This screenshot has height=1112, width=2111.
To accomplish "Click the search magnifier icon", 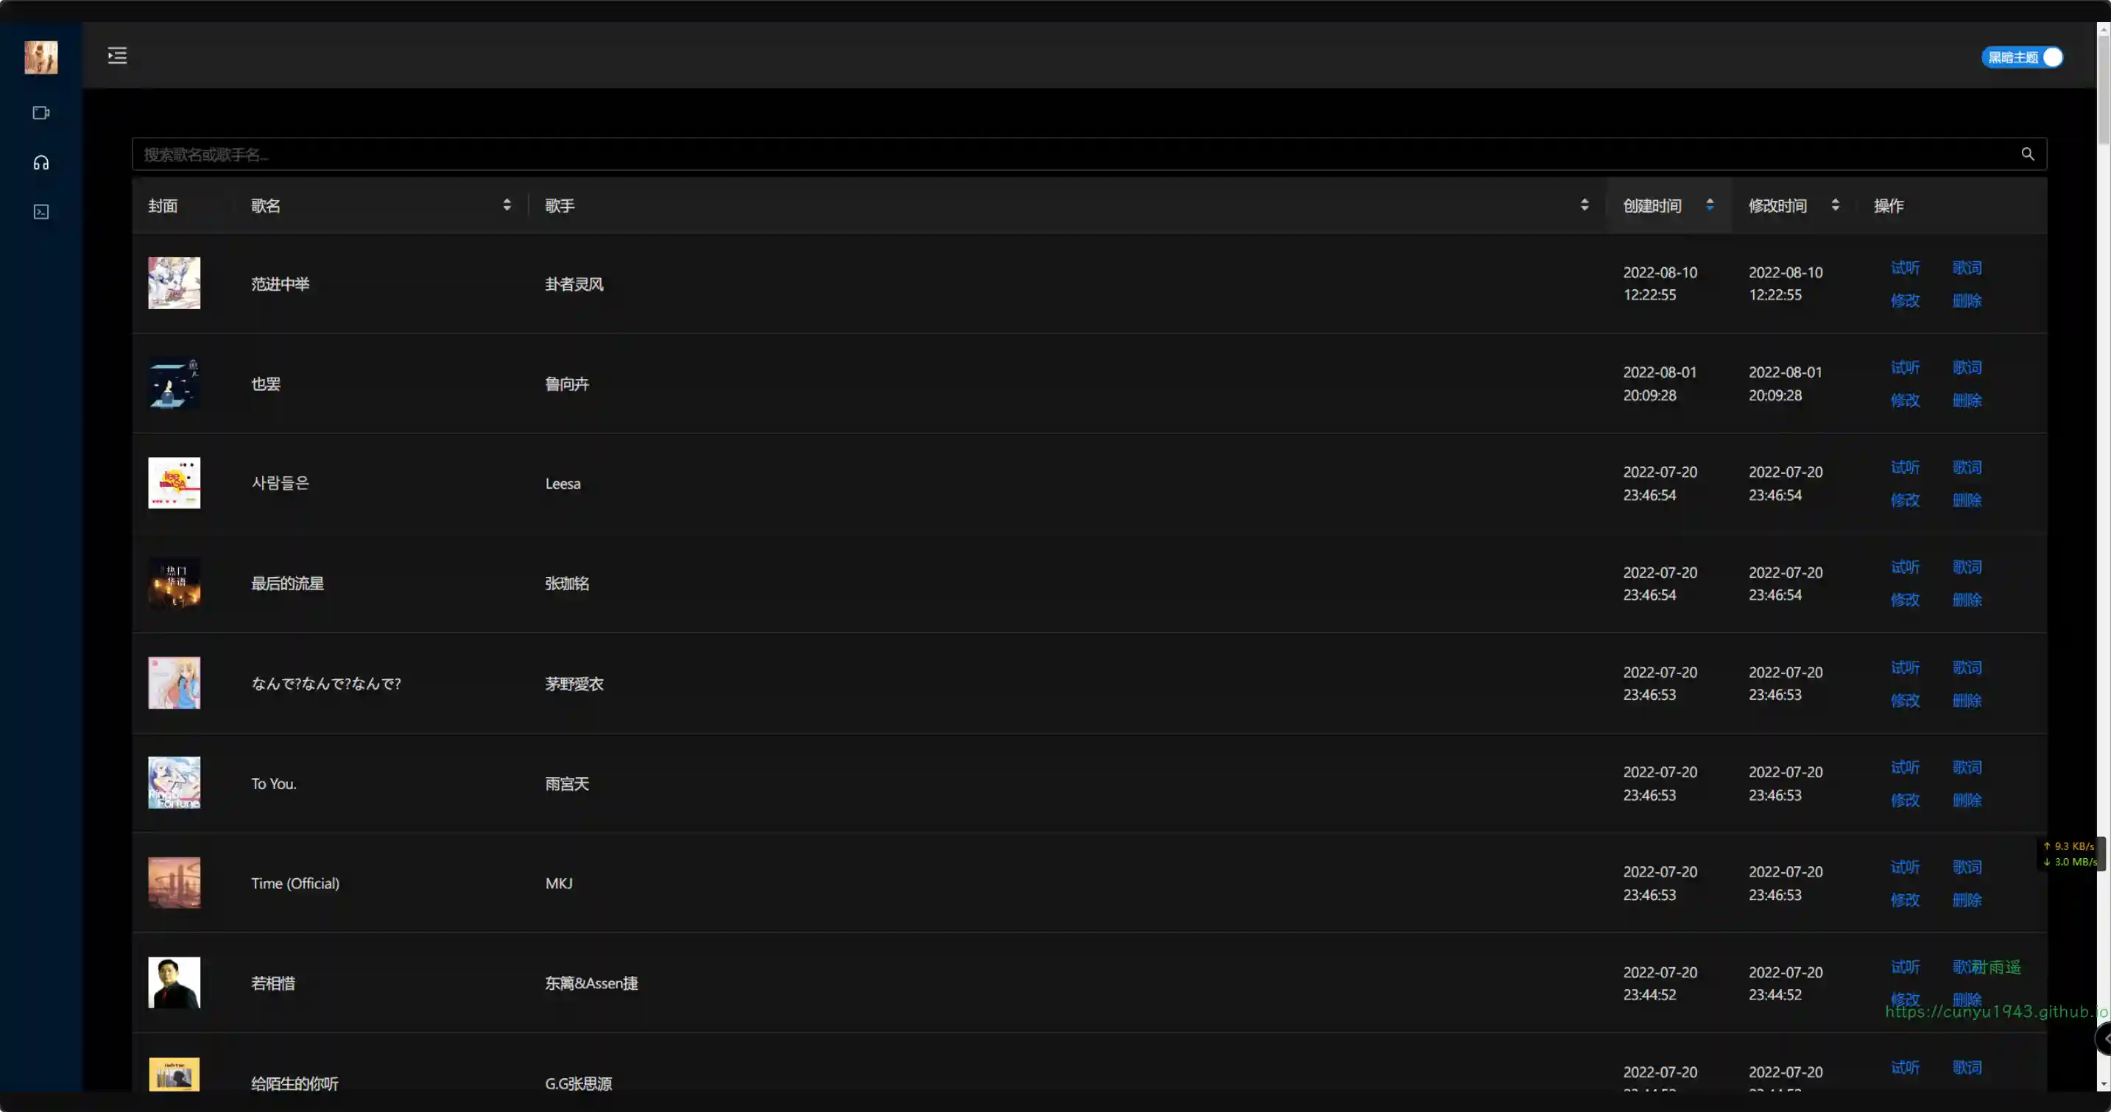I will 2026,154.
